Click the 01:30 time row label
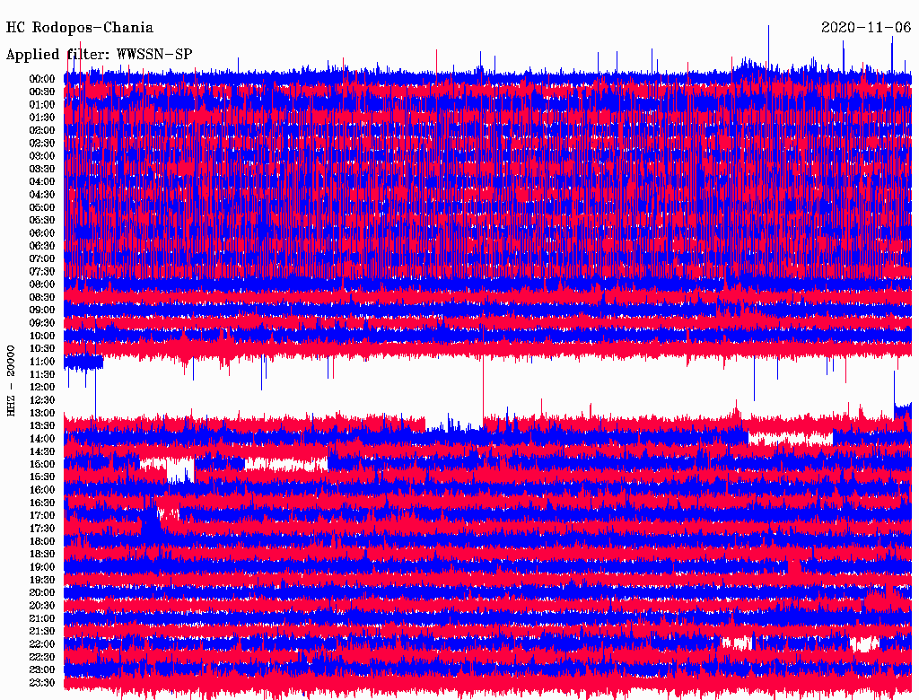The width and height of the screenshot is (919, 700). point(42,118)
